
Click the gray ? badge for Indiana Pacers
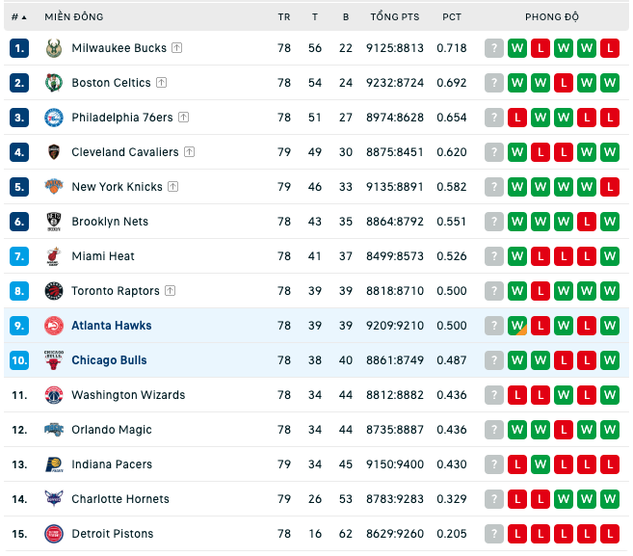(x=494, y=464)
